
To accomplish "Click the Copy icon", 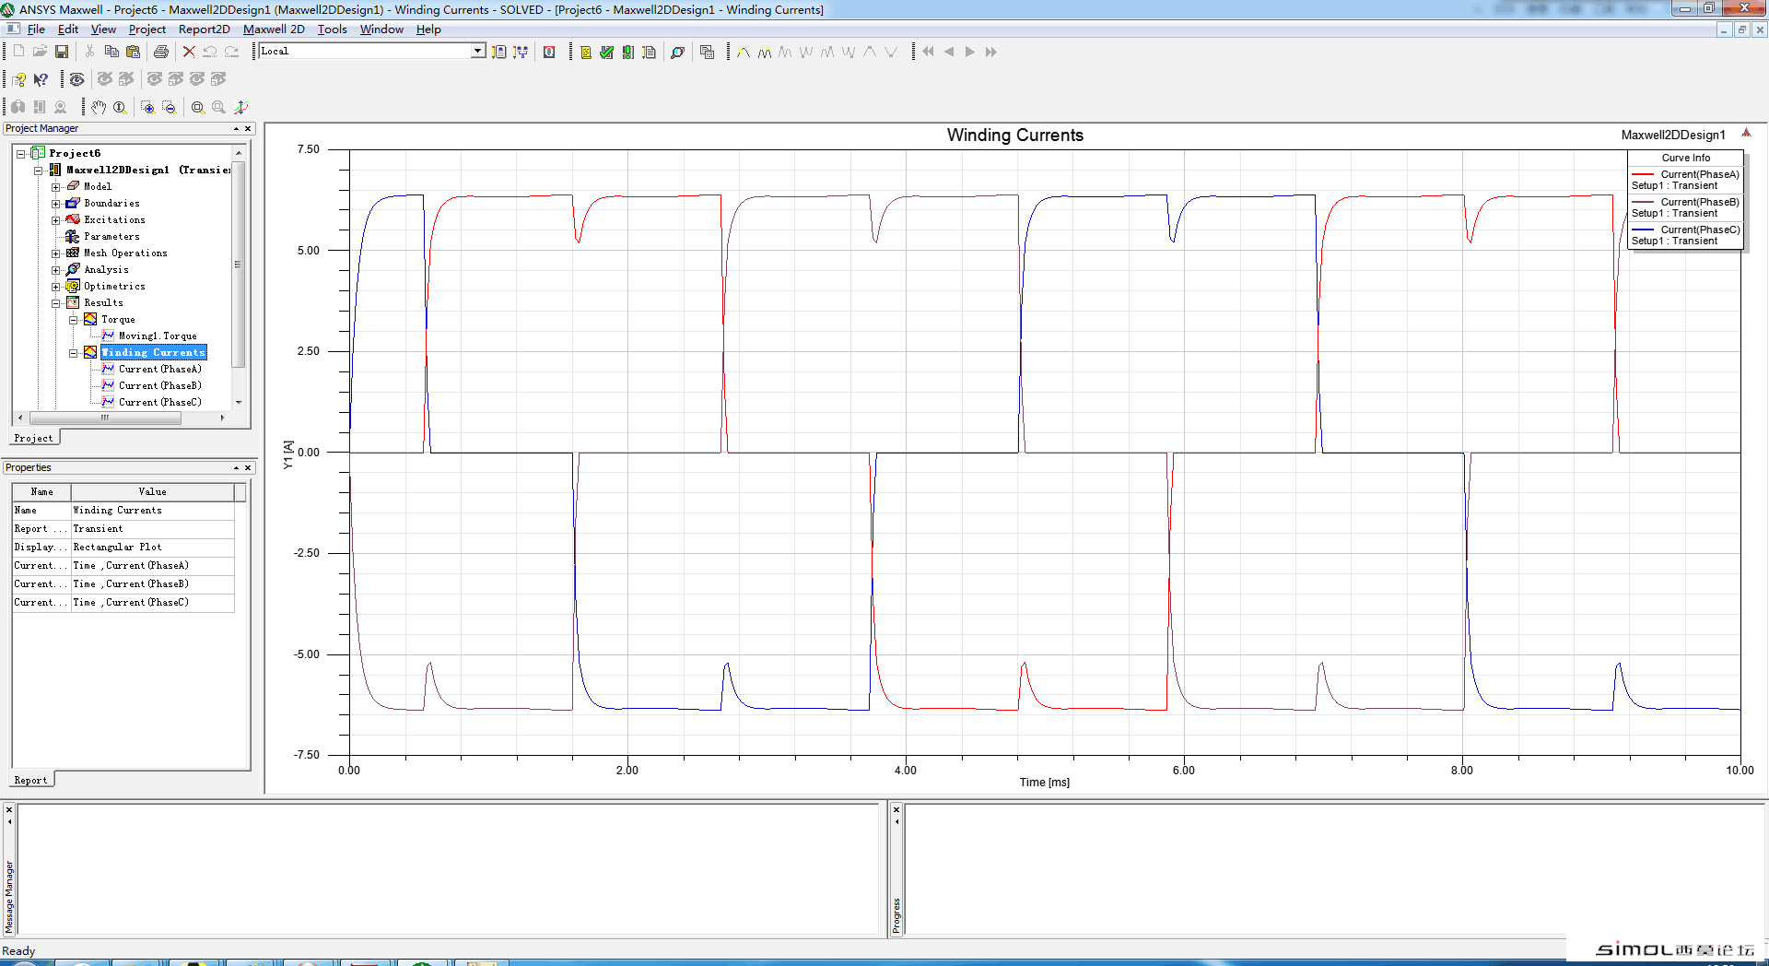I will 111,52.
